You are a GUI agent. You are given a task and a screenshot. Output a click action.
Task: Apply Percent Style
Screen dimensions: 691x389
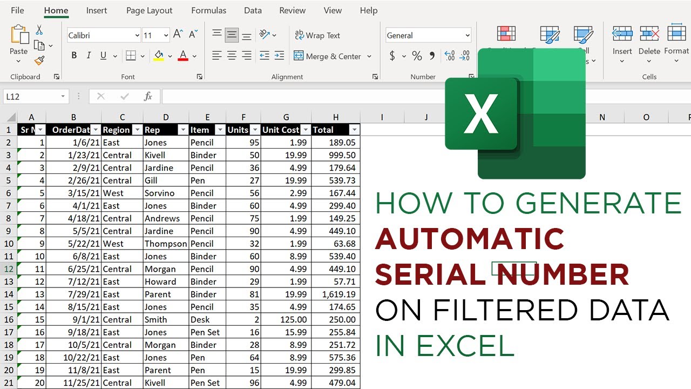click(417, 56)
